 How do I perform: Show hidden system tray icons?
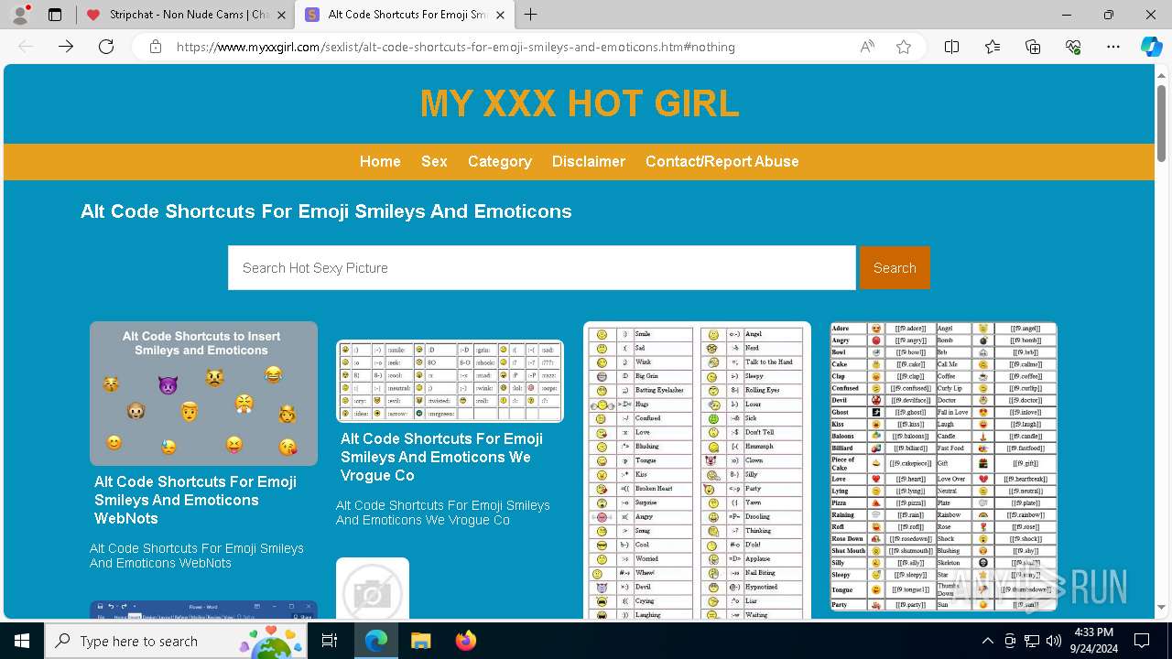(987, 641)
